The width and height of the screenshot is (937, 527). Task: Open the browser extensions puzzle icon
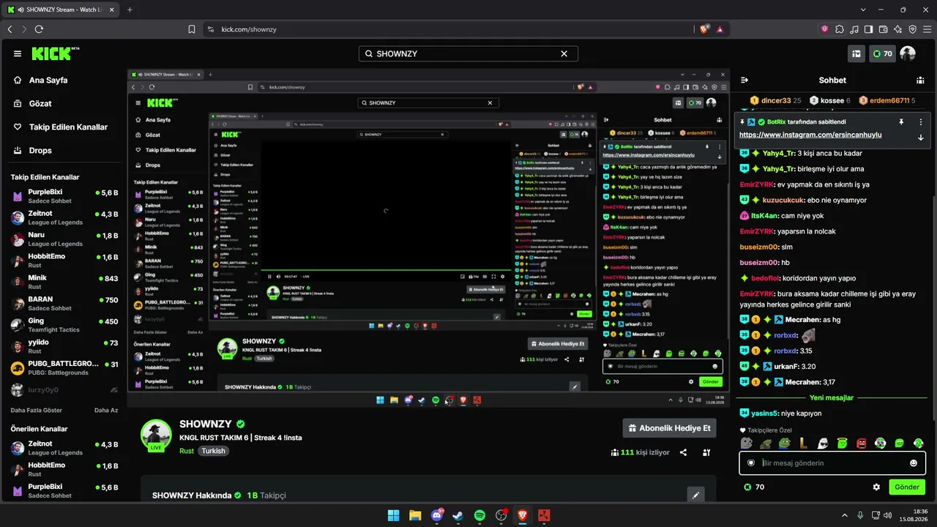840,29
